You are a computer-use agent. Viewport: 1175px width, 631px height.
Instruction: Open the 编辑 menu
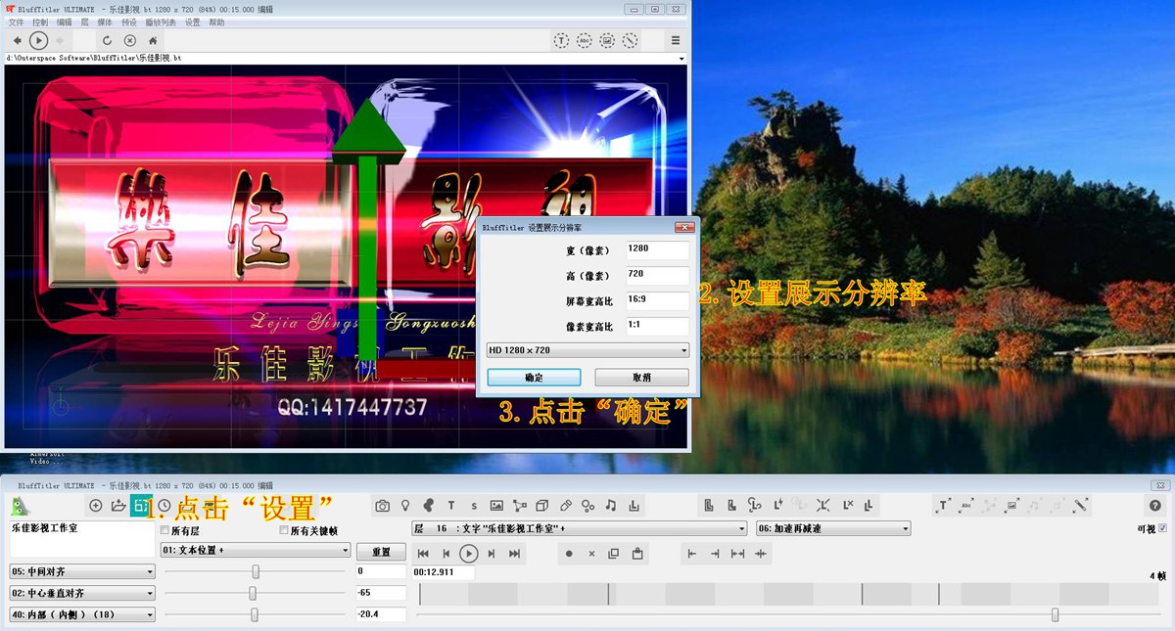(65, 22)
